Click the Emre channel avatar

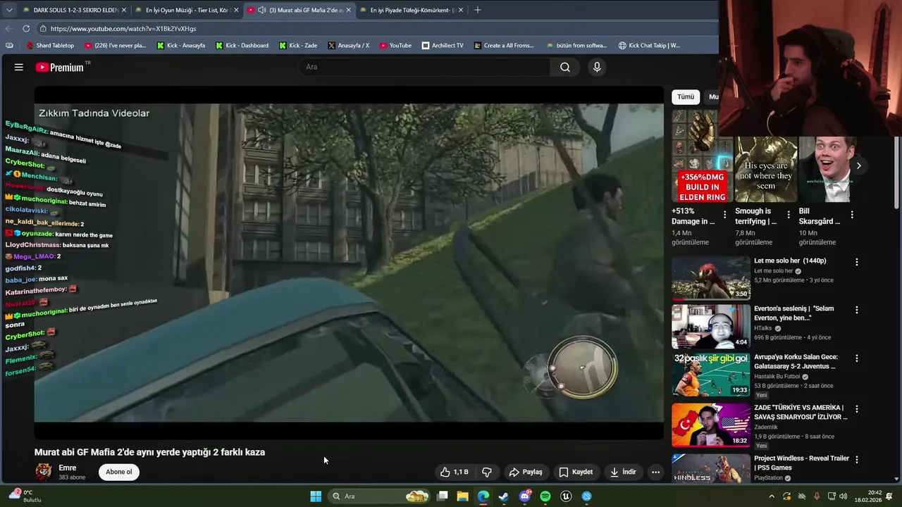coord(44,472)
